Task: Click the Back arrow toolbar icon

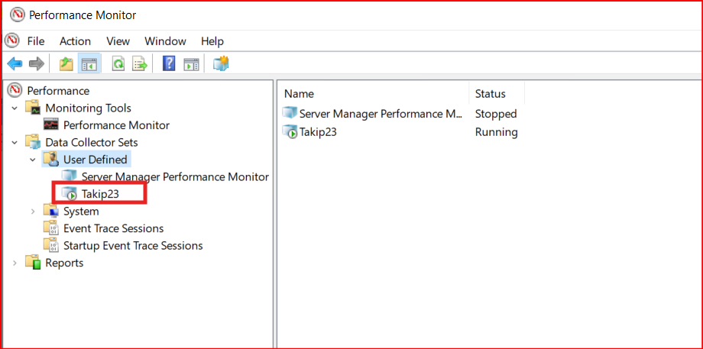Action: pyautogui.click(x=15, y=64)
